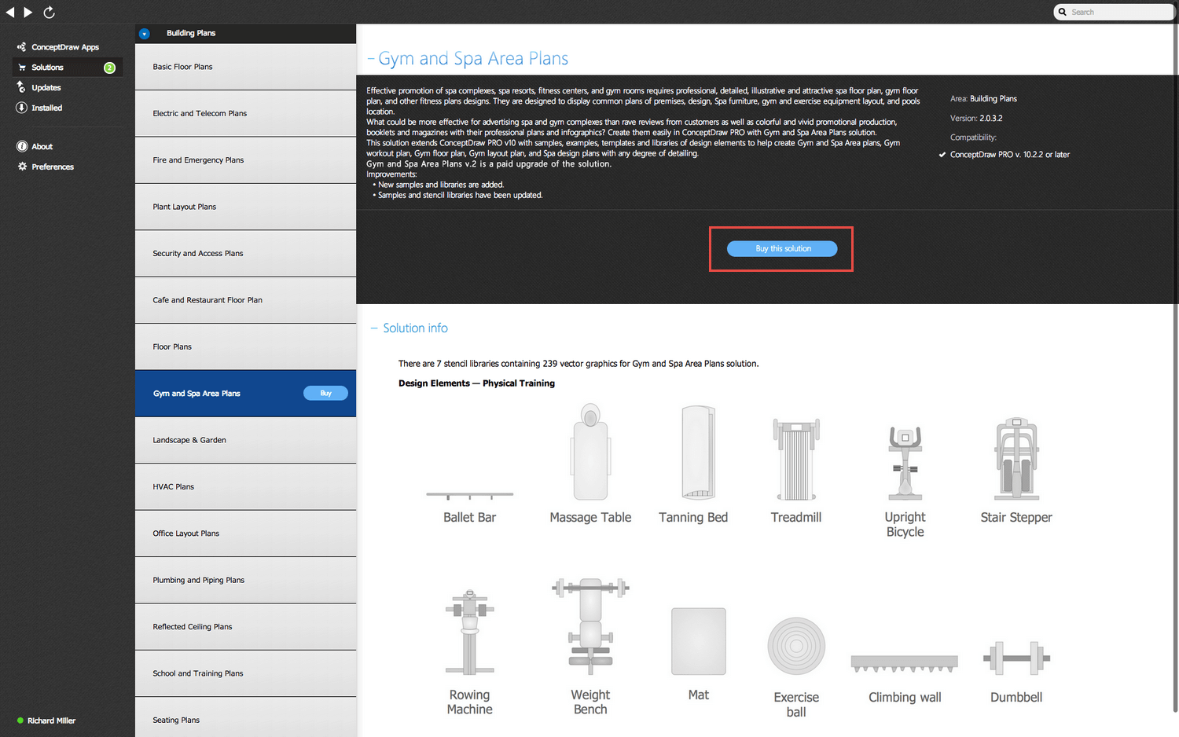Viewport: 1179px width, 737px height.
Task: Select HVAC Plans solution
Action: pos(245,487)
